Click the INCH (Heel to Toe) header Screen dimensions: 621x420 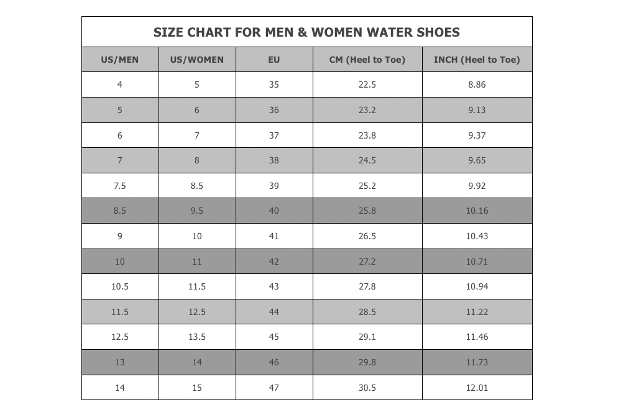[x=477, y=60]
